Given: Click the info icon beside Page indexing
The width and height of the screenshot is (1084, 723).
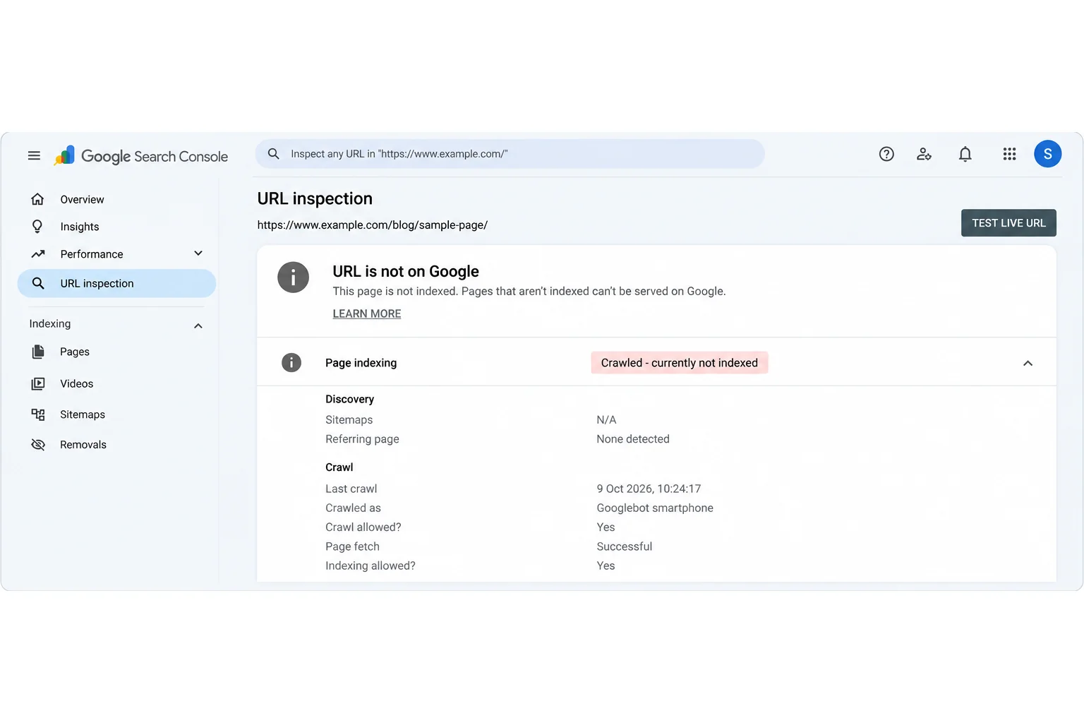Looking at the screenshot, I should pyautogui.click(x=291, y=363).
